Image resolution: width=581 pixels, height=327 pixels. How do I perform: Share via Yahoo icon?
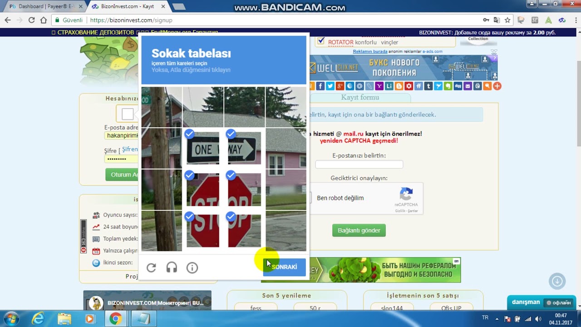tap(379, 86)
